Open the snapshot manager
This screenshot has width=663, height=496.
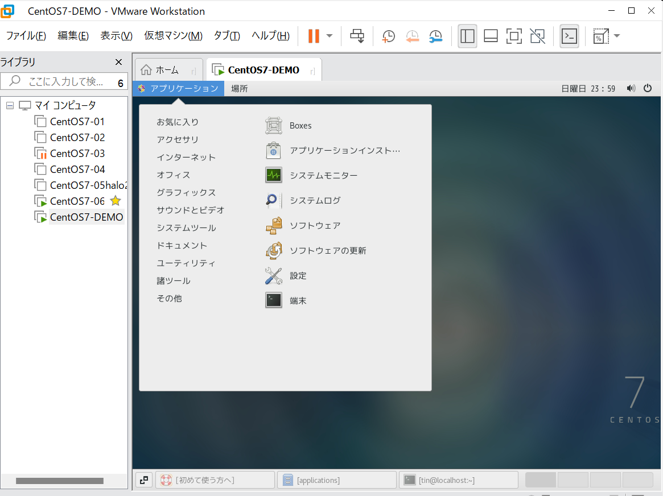click(x=435, y=36)
